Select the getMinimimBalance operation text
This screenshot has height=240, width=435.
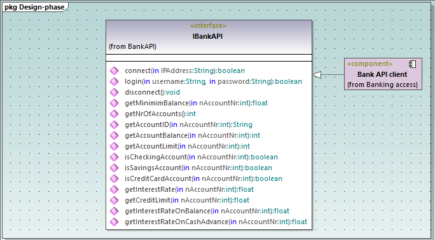point(196,103)
